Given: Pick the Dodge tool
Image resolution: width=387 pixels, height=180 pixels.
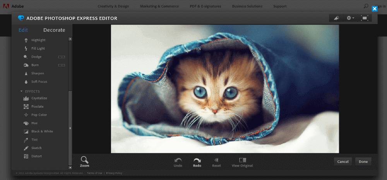Looking at the screenshot, I should point(36,57).
